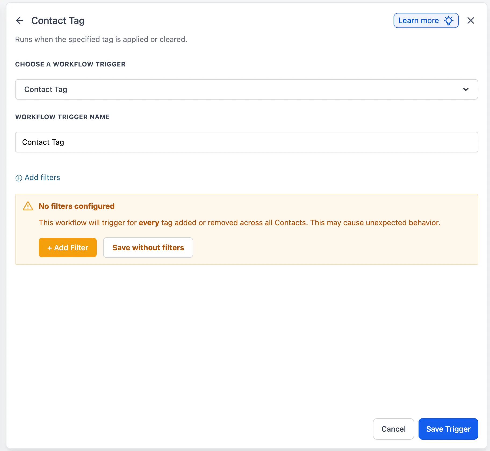
Task: Click the Add filters link text
Action: click(42, 178)
